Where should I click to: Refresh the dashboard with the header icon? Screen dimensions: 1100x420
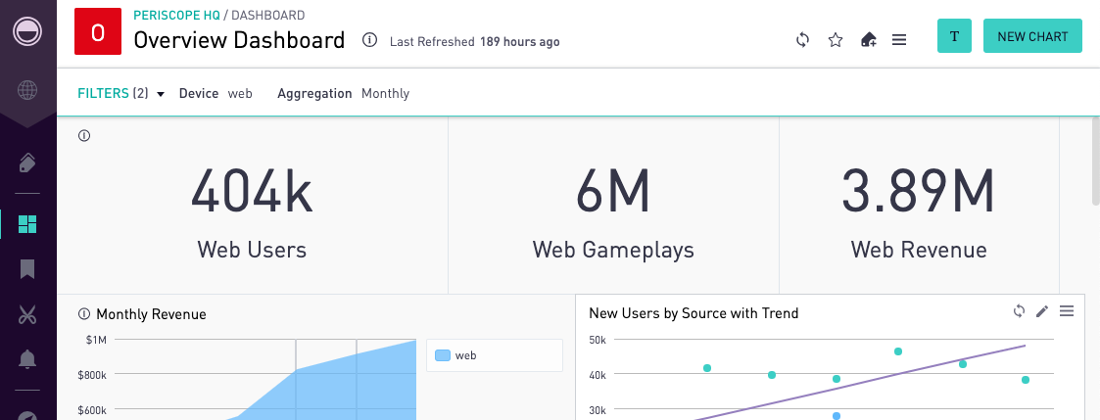pos(802,40)
